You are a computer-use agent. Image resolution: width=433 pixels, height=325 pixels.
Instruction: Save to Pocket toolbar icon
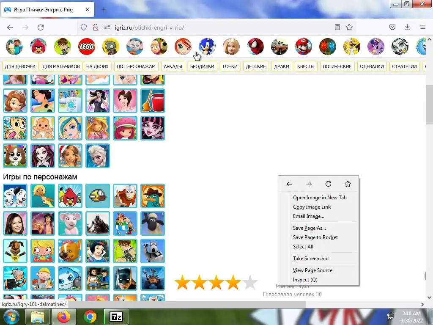tap(392, 27)
